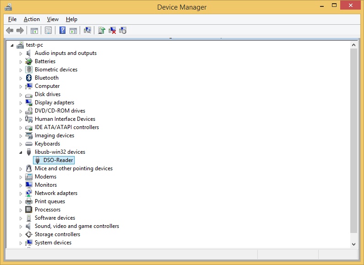
Task: Click the scrollbar down arrow
Action: [x=353, y=244]
